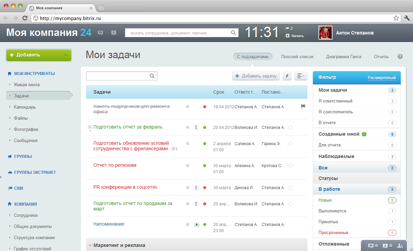Click the lightning quick-action icon

point(287,76)
